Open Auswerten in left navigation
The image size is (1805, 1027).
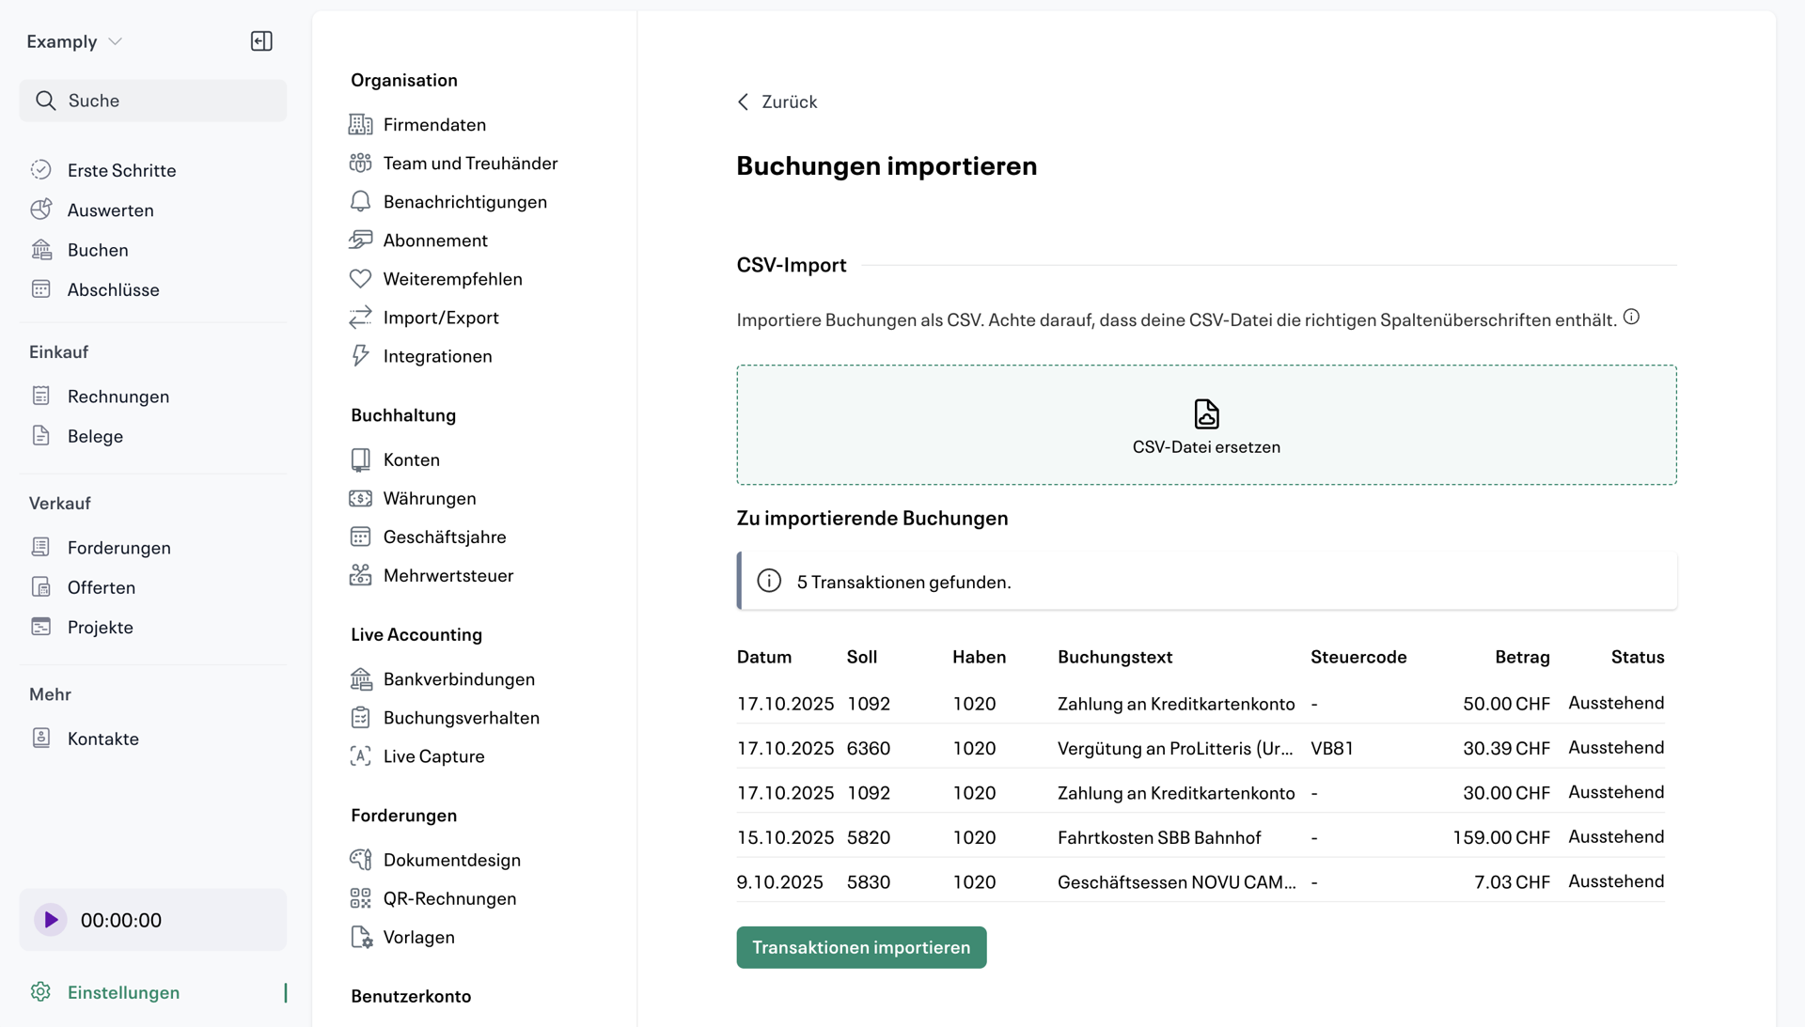tap(110, 210)
